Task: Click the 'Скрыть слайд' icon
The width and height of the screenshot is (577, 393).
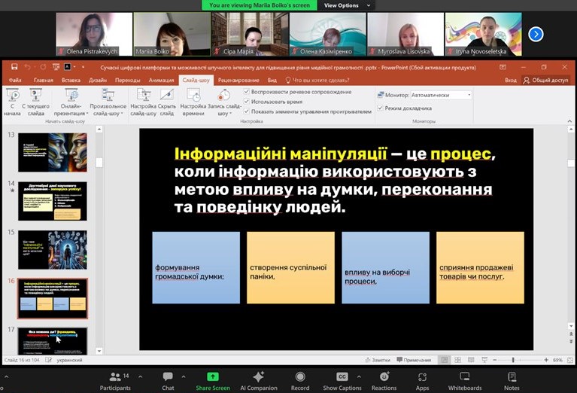Action: pyautogui.click(x=167, y=96)
